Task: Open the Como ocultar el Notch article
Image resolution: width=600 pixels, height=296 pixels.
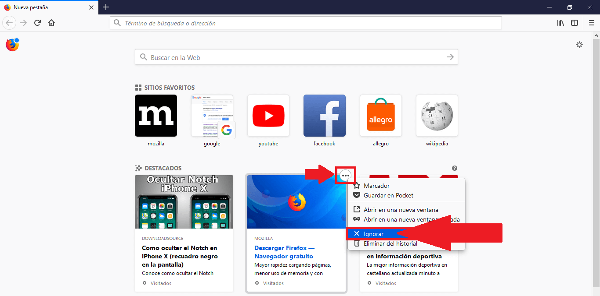Action: pos(180,256)
